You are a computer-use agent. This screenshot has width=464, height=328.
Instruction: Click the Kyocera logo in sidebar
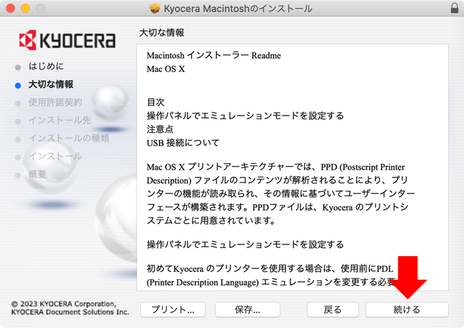point(67,39)
